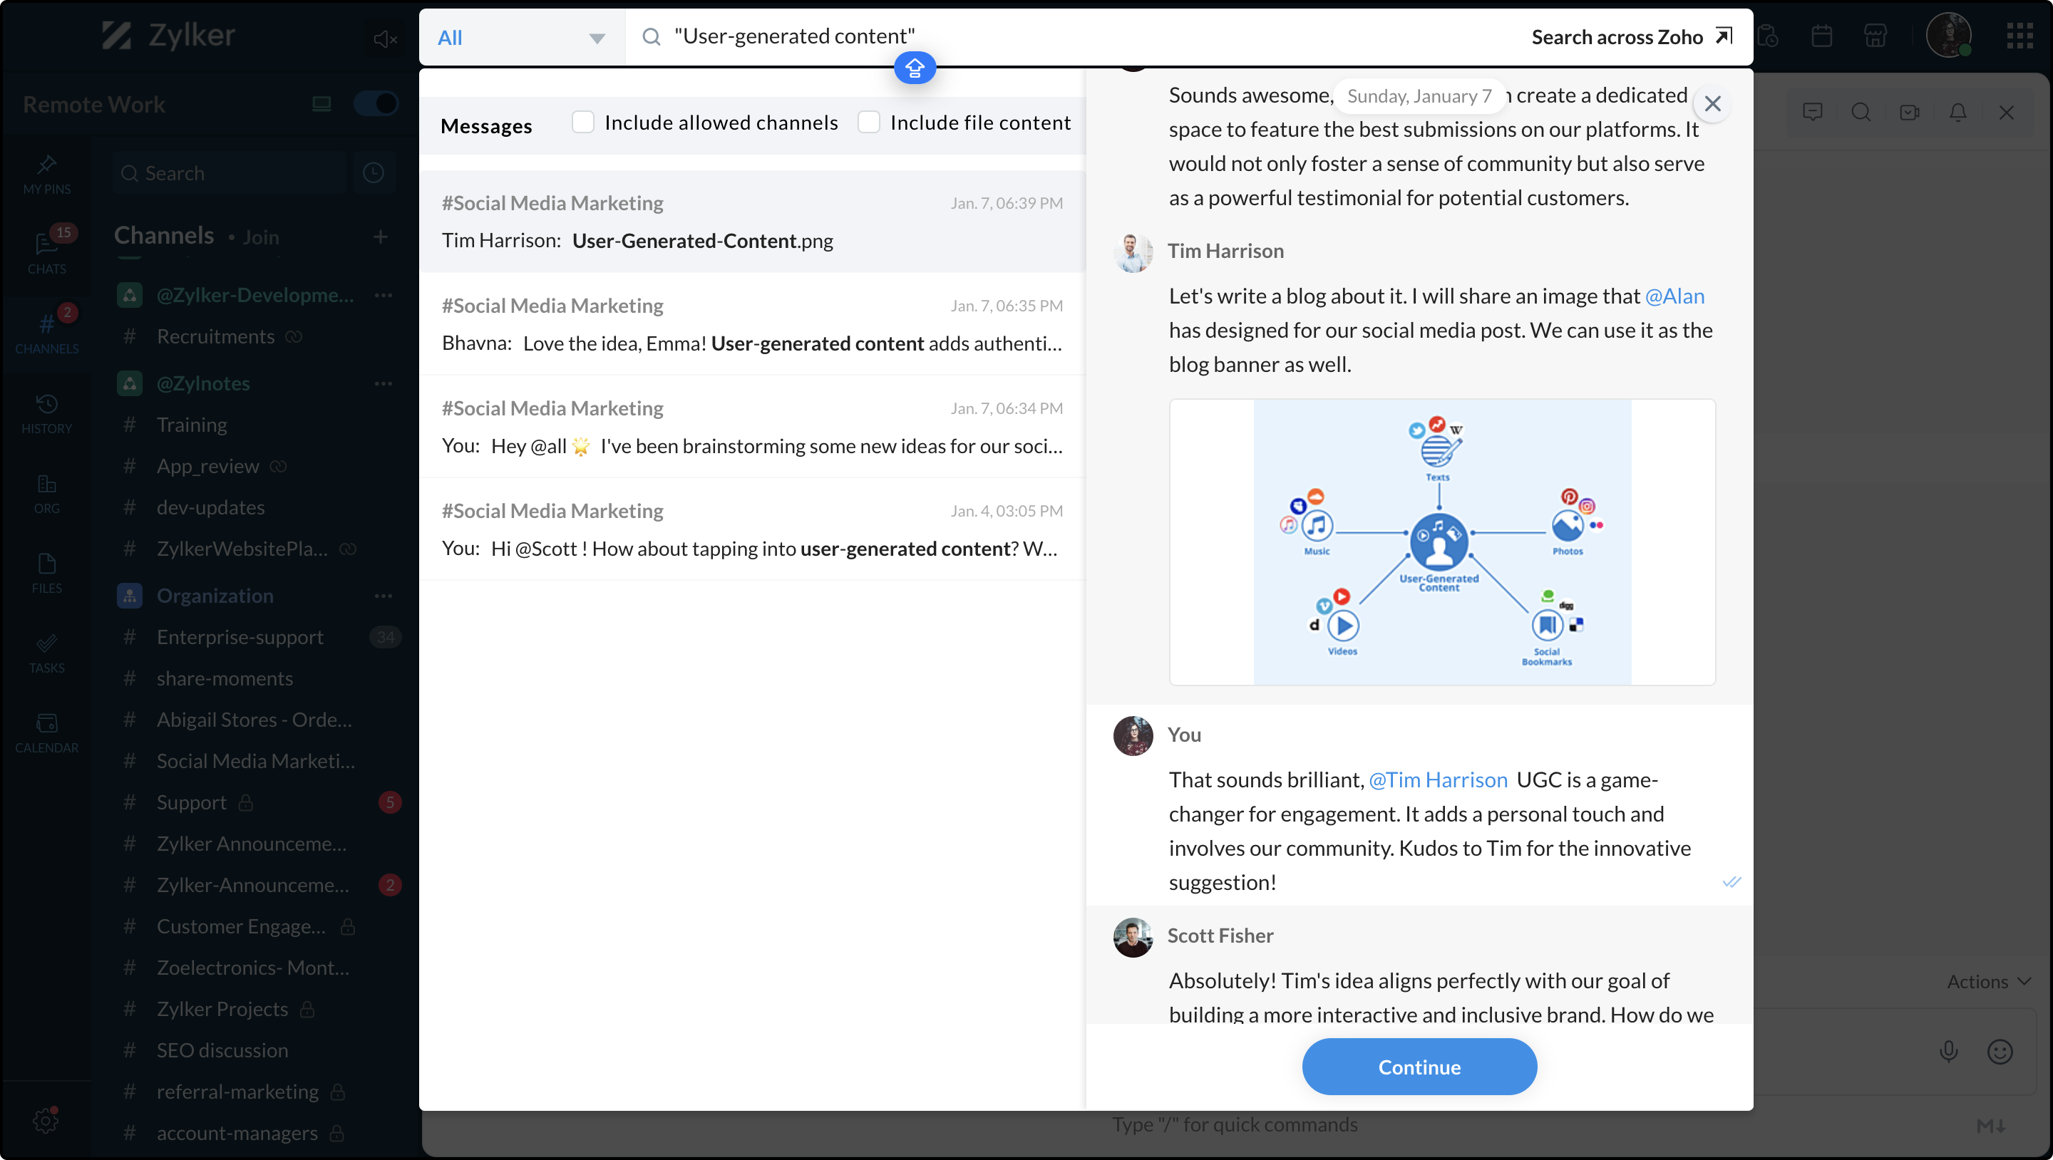Open the All search filter dropdown

coord(521,38)
